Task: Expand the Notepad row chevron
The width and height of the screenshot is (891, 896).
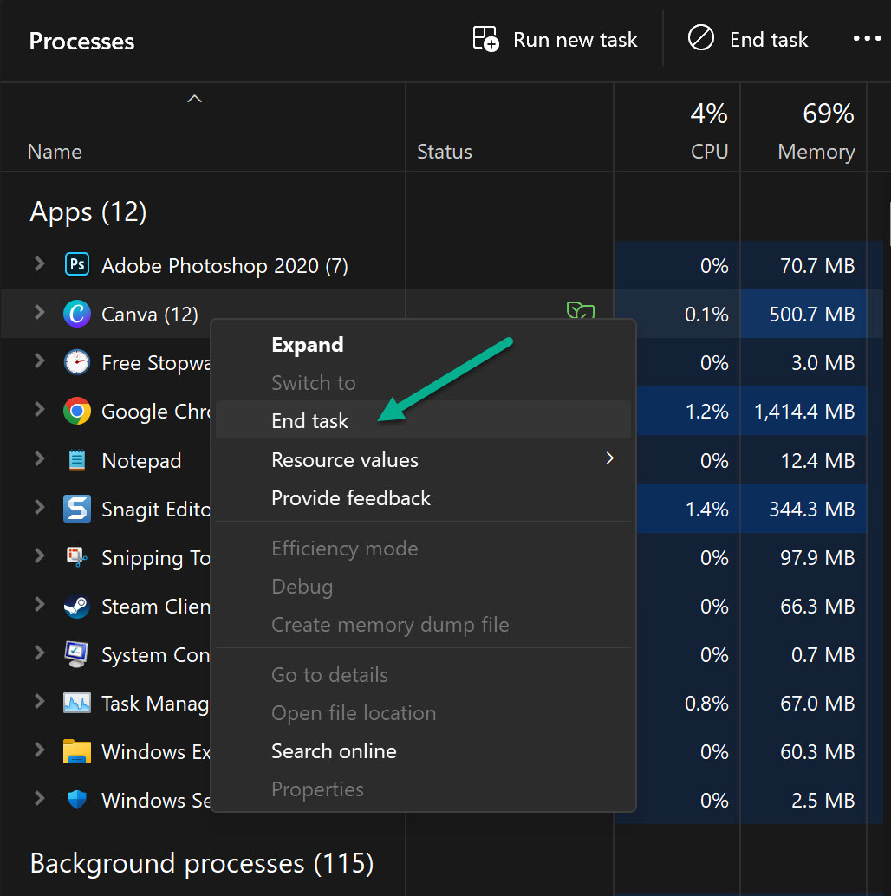Action: [39, 459]
